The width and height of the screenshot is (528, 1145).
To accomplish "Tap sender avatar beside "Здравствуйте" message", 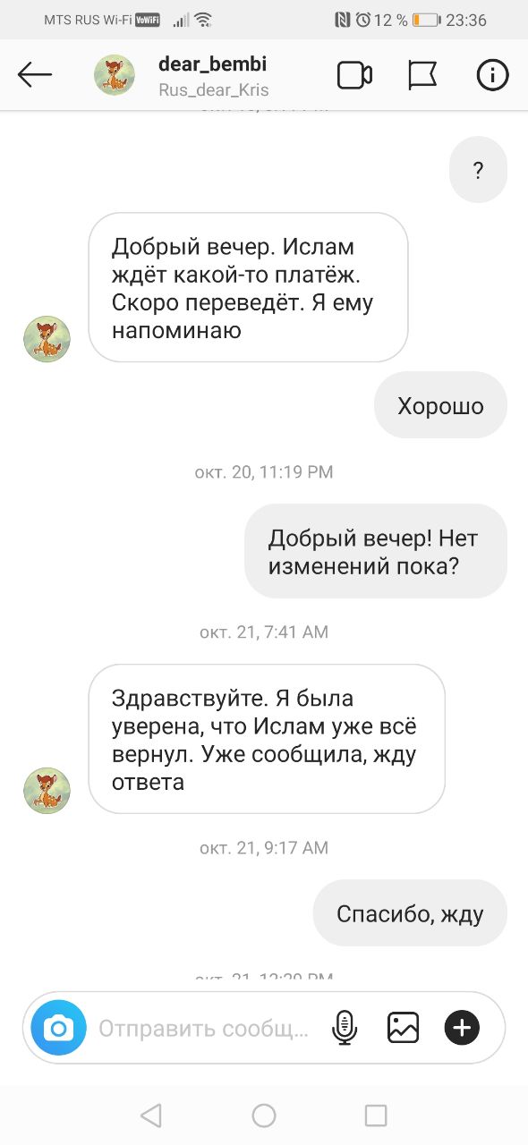I will (x=47, y=790).
